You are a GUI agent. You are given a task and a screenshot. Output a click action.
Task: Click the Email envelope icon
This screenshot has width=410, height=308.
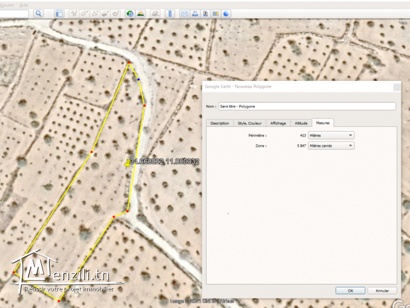[185, 13]
